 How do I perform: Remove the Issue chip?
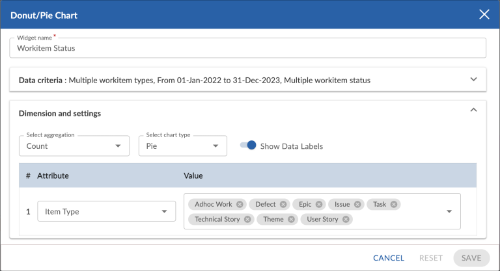point(357,205)
